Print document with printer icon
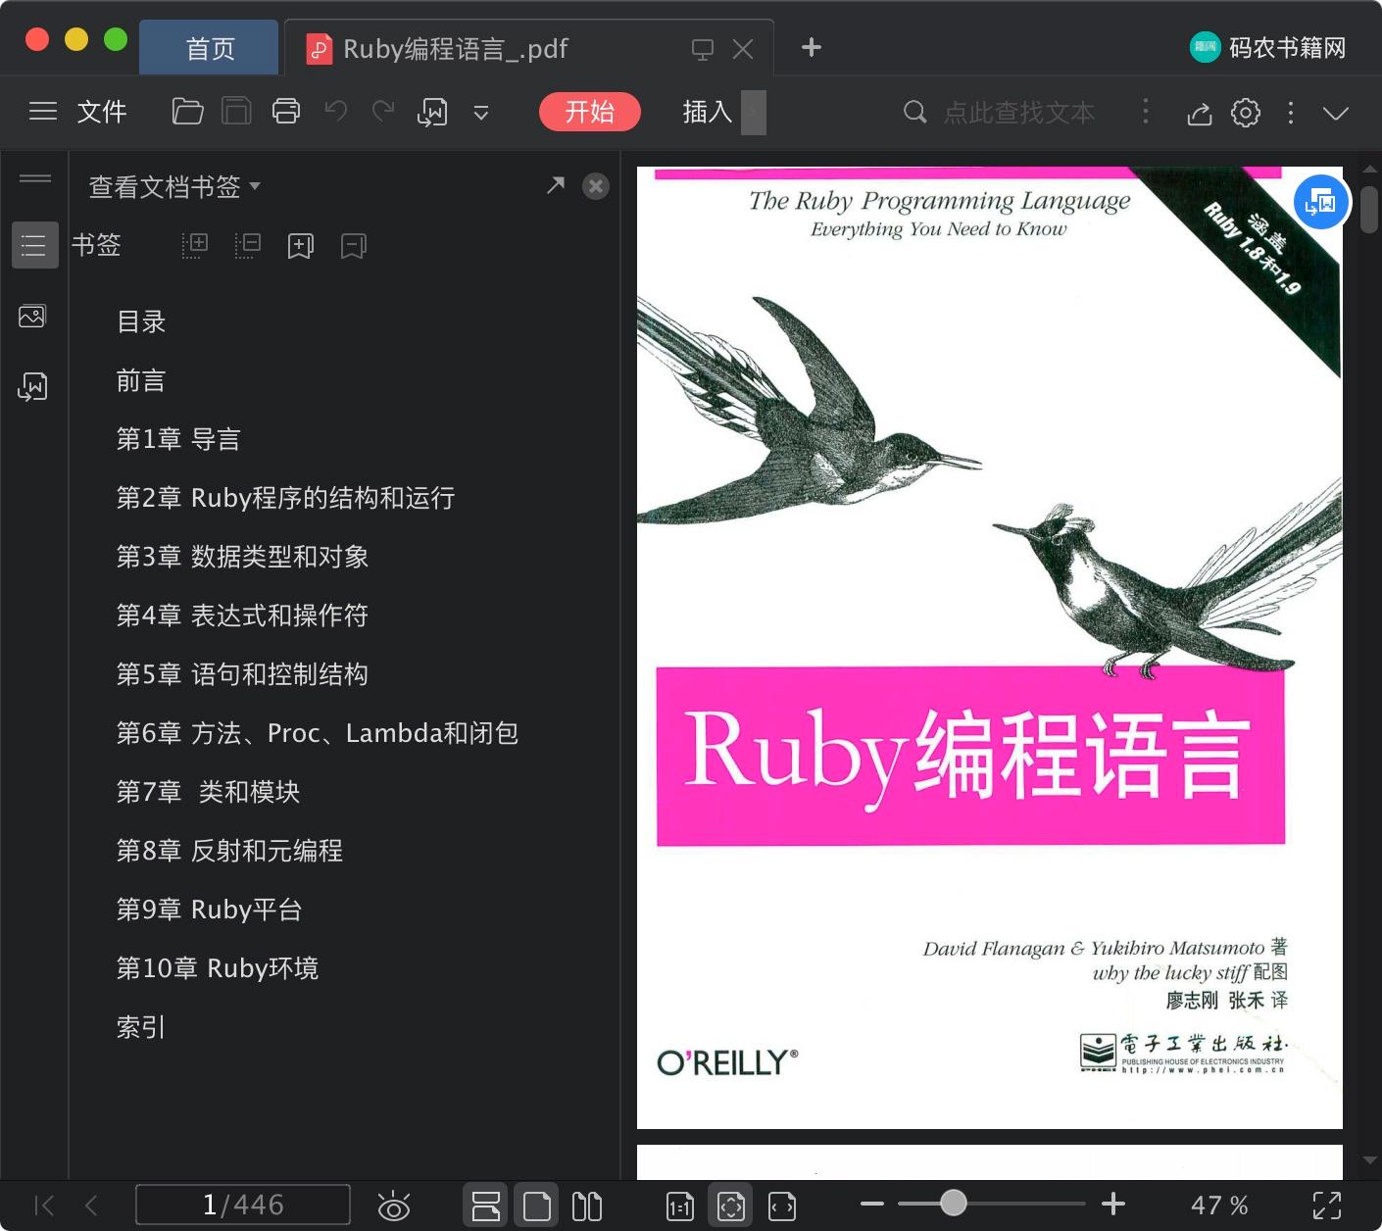 [x=286, y=112]
